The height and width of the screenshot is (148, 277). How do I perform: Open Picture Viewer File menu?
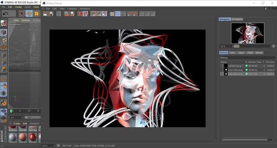point(48,9)
